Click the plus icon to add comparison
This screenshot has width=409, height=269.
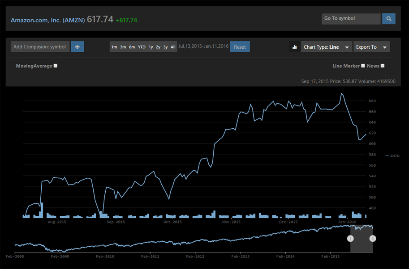[x=77, y=47]
